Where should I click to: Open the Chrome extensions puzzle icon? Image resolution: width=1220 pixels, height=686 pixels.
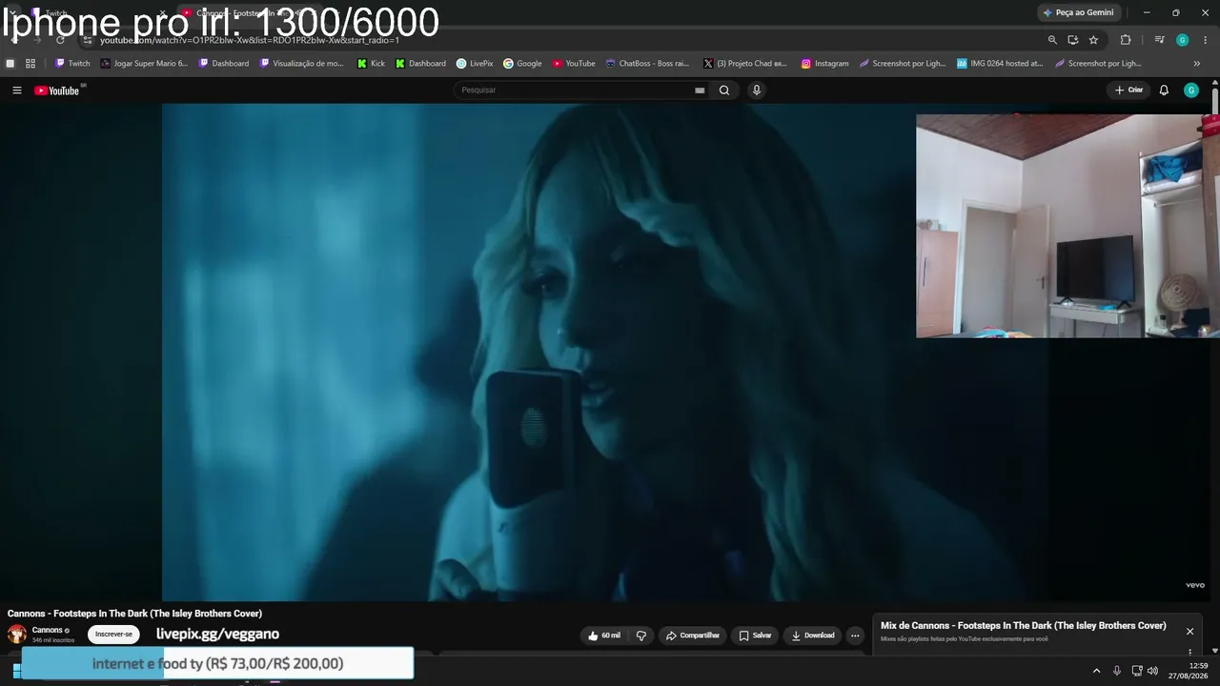(x=1126, y=40)
